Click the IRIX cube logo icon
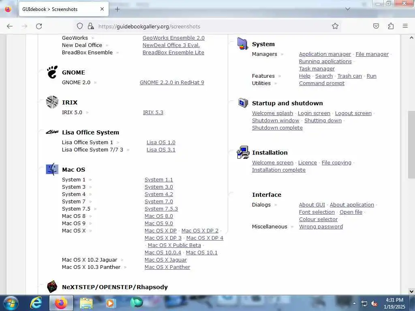 [x=52, y=102]
